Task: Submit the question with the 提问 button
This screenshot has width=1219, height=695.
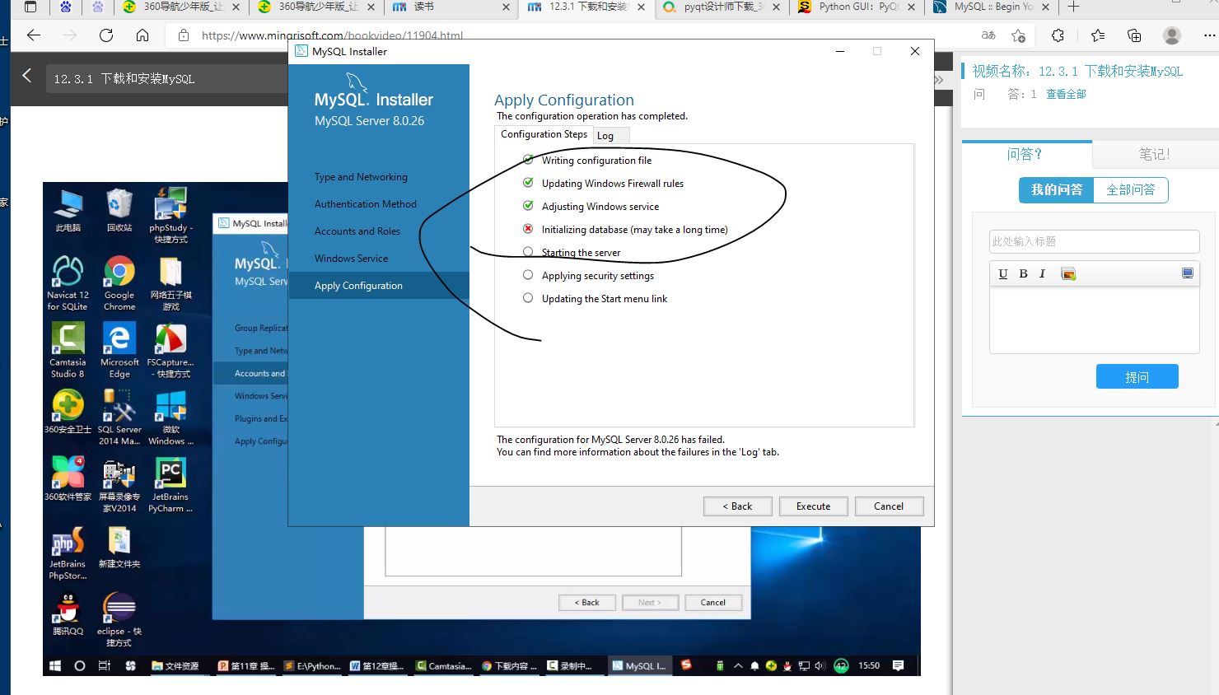Action: pos(1137,376)
